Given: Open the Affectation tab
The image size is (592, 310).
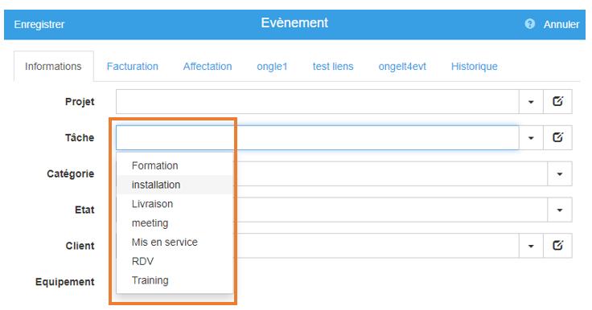Looking at the screenshot, I should coord(208,67).
